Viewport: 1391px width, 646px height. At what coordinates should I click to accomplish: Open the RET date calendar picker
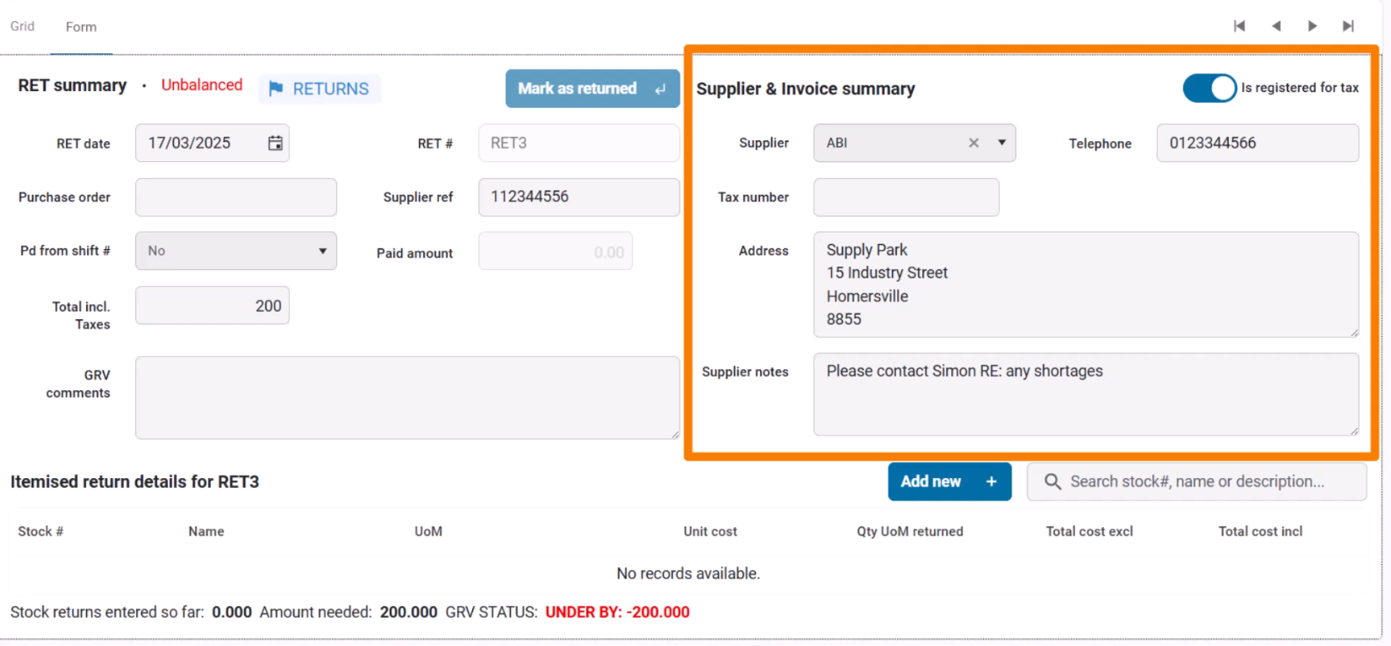tap(275, 143)
